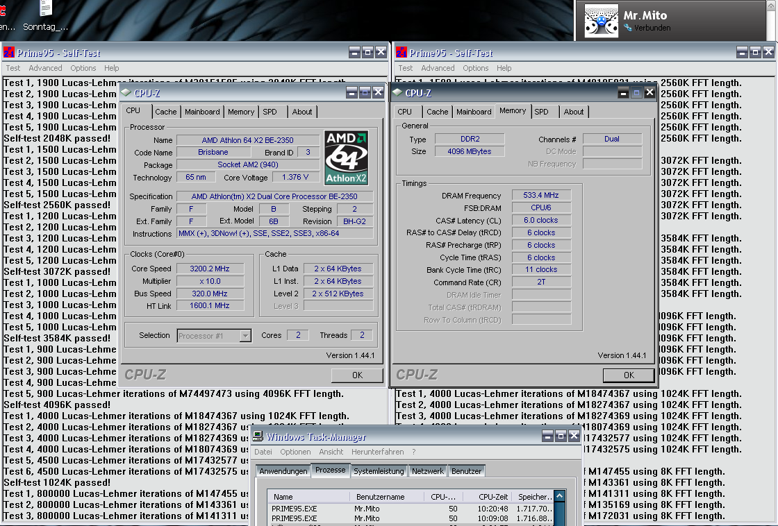This screenshot has width=778, height=526.
Task: Switch to Cache tab in left CPU-Z
Action: tap(166, 112)
